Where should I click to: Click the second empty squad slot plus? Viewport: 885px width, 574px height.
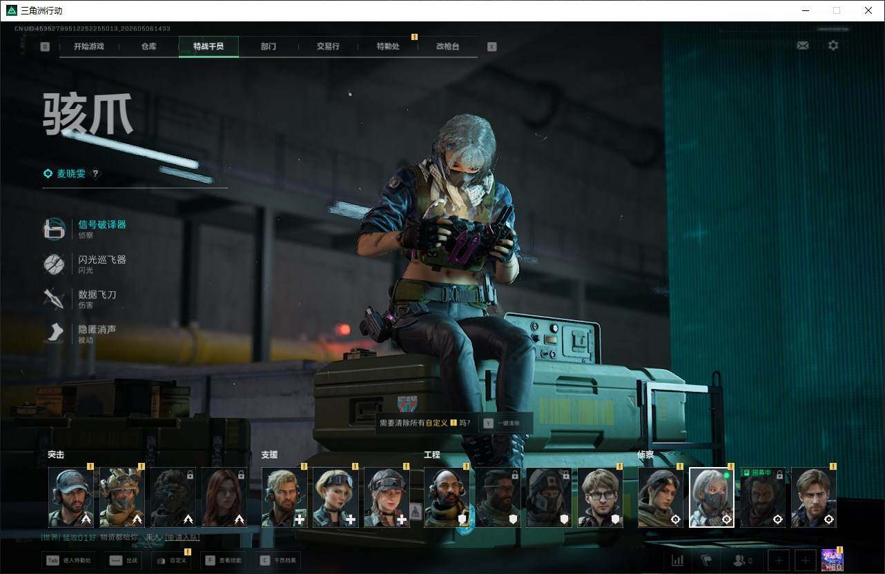[805, 560]
